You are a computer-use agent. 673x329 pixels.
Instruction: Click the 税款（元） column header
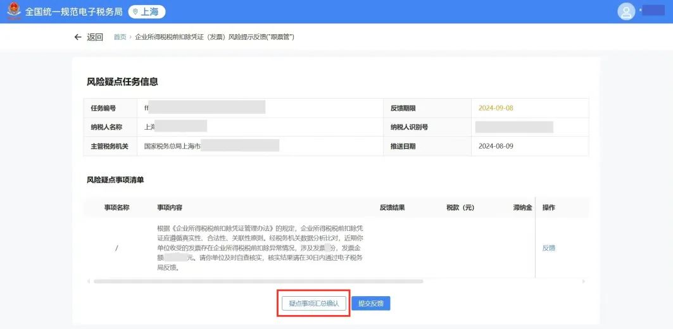pos(460,208)
